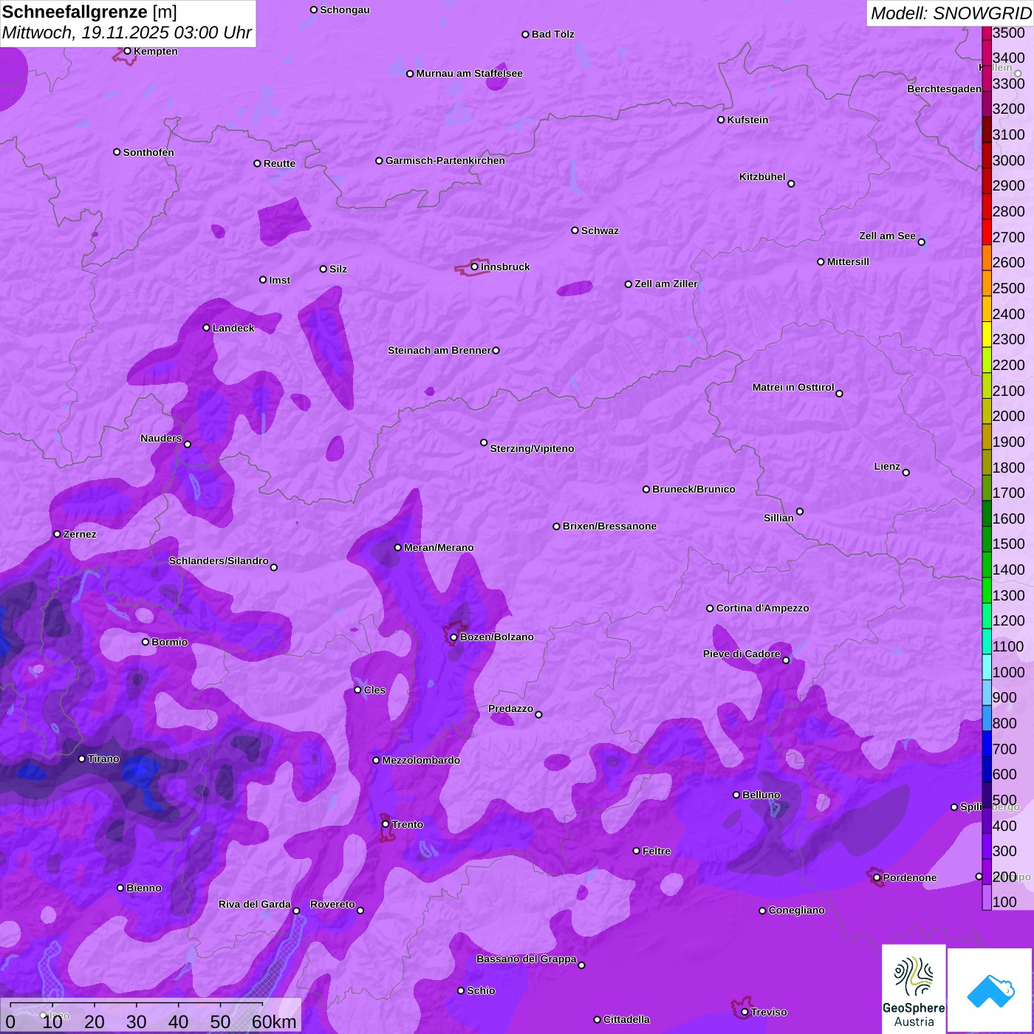Select the Bormio location dot
Screen dimensions: 1034x1034
(x=145, y=642)
